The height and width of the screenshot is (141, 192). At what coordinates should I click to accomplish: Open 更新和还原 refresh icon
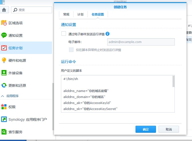coord(4,85)
